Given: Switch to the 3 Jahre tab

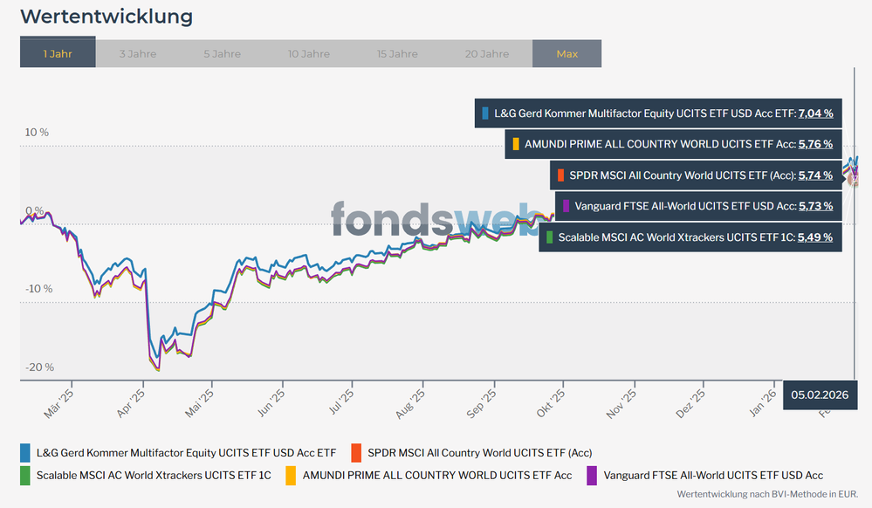Looking at the screenshot, I should [x=137, y=54].
